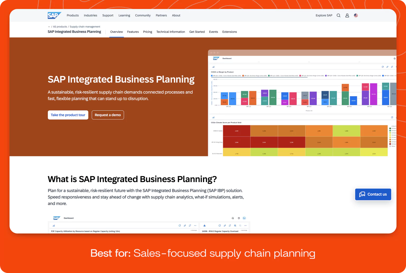Switch to the Pricing tab
This screenshot has width=406, height=273.
147,32
